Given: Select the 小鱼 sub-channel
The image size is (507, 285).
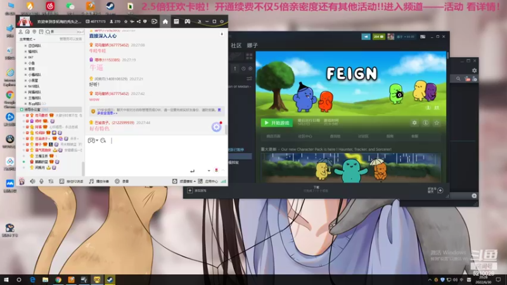Looking at the screenshot, I should [31, 63].
